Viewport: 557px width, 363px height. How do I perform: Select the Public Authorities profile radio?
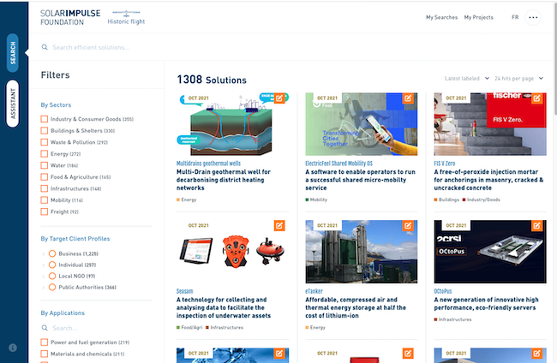(52, 287)
